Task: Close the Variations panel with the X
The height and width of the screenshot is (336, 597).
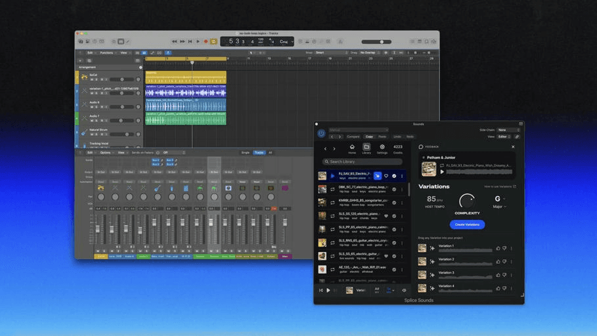Action: (514, 147)
